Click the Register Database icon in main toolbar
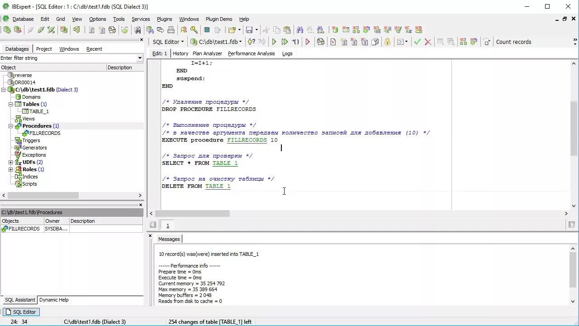This screenshot has width=579, height=326. (7, 30)
